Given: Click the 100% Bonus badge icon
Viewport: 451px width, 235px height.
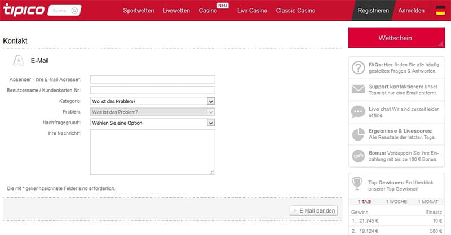Looking at the screenshot, I should (358, 156).
